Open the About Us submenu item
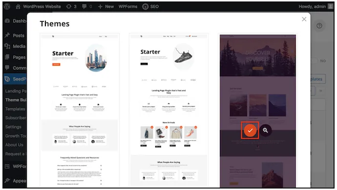This screenshot has height=190, width=337. (x=14, y=145)
